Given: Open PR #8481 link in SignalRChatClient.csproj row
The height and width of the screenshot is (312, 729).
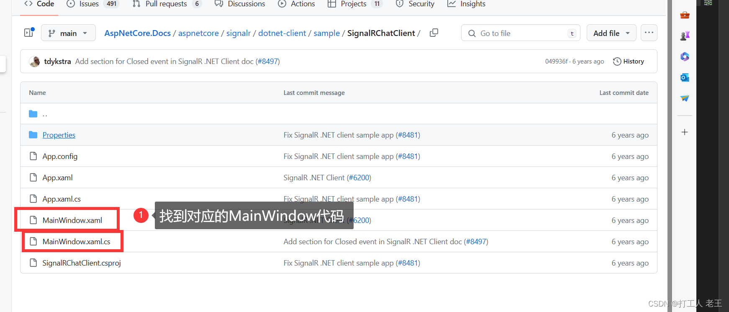Looking at the screenshot, I should [408, 263].
